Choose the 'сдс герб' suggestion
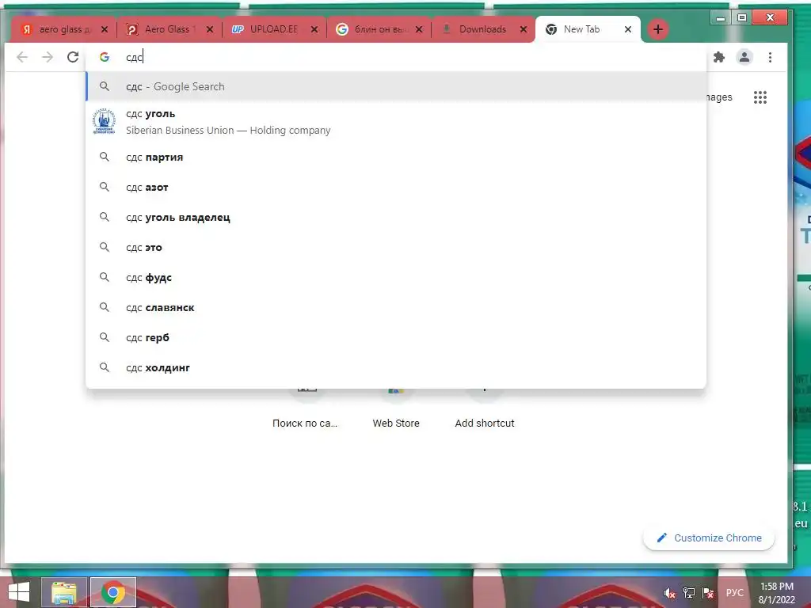 click(396, 337)
